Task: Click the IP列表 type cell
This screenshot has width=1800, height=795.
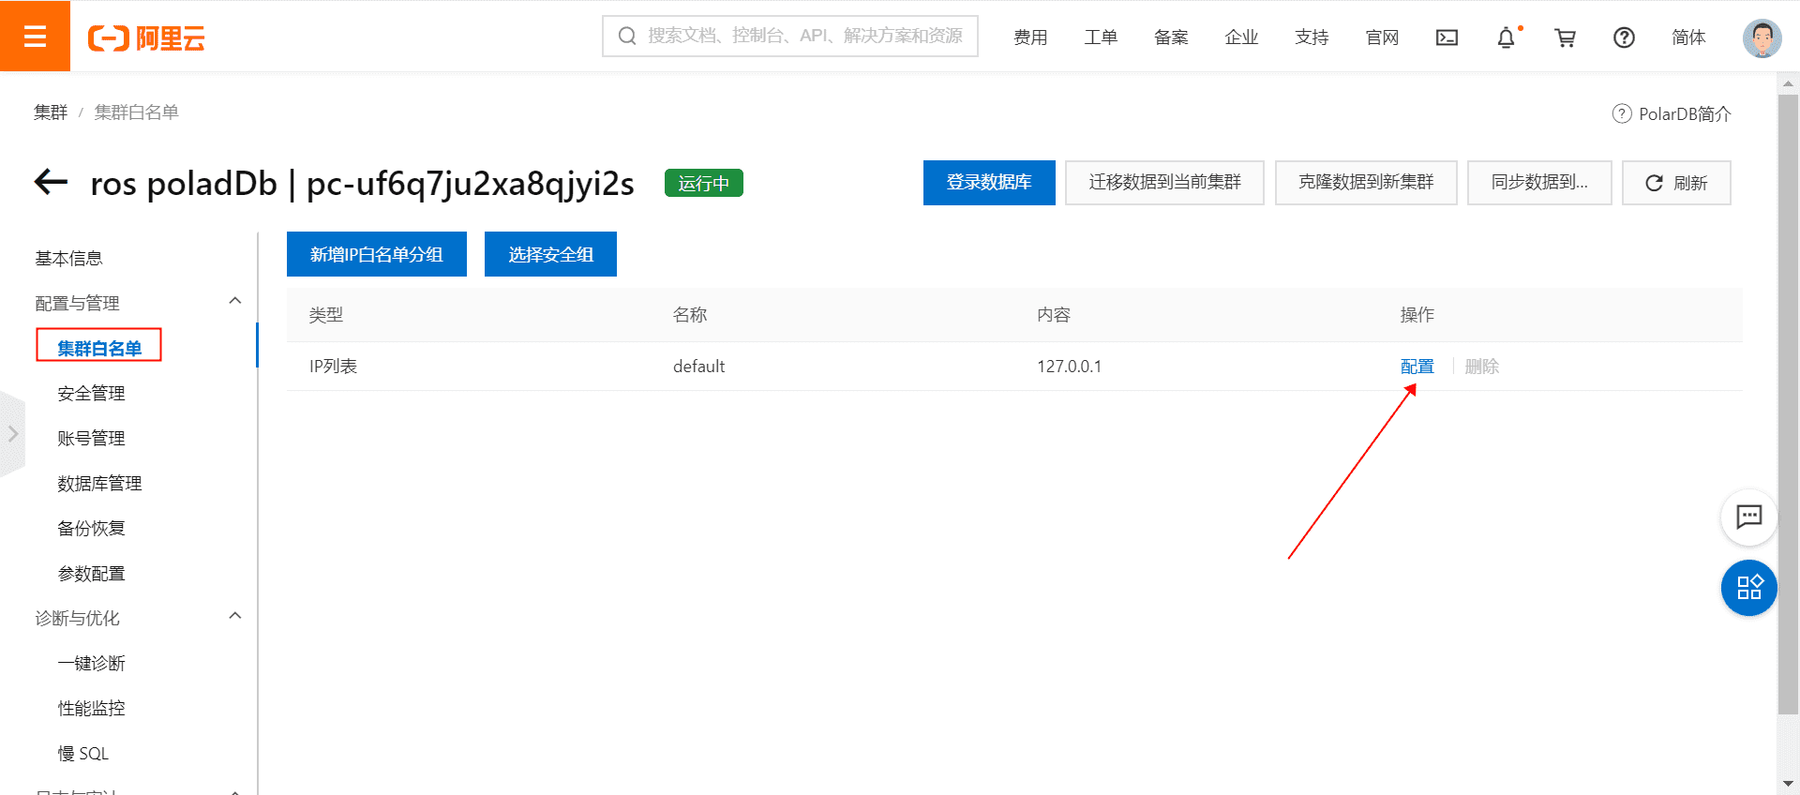Action: coord(333,367)
